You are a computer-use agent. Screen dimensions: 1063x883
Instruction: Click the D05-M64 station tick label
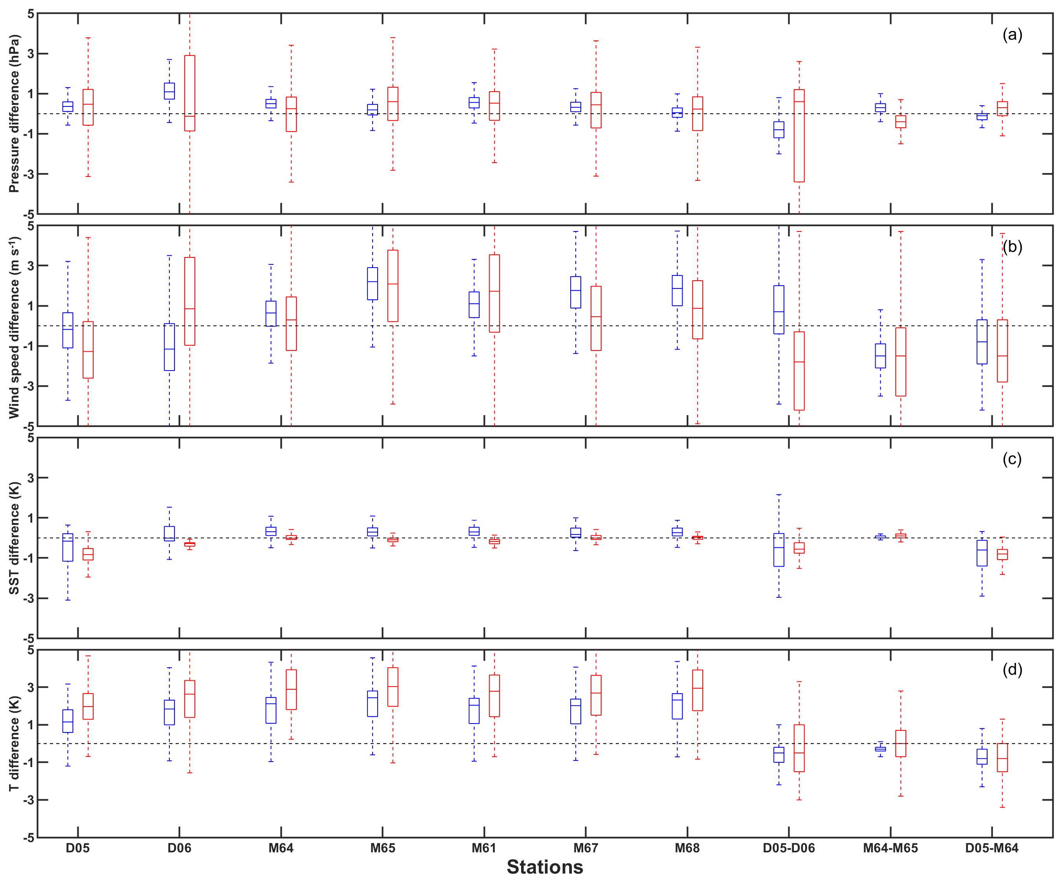click(991, 848)
